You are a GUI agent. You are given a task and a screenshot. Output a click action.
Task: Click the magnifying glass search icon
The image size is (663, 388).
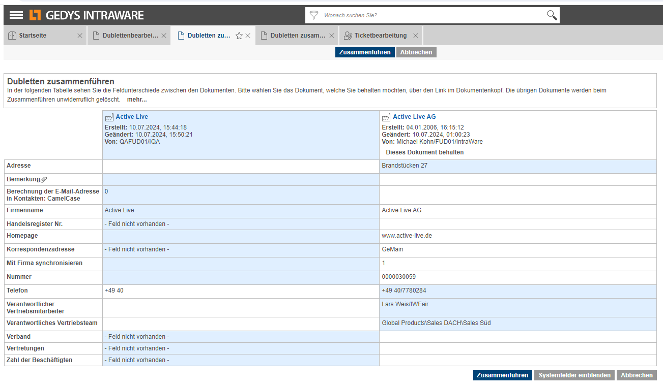tap(552, 15)
